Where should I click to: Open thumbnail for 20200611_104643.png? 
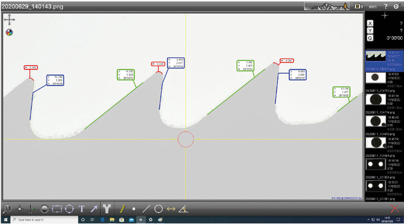click(x=375, y=121)
